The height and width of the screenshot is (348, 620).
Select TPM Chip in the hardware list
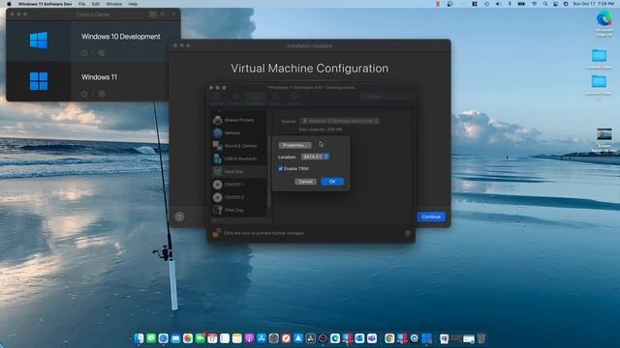(x=239, y=211)
